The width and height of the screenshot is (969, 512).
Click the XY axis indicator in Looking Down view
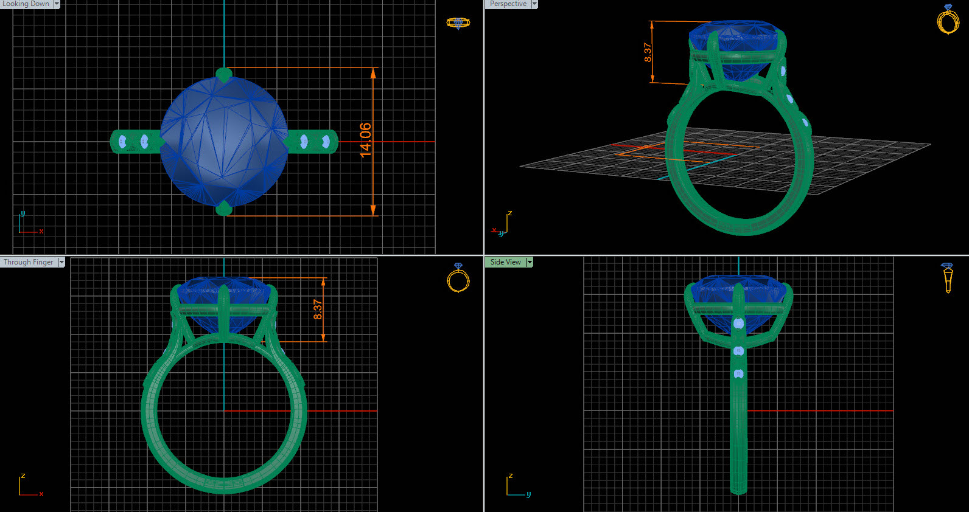tap(29, 224)
